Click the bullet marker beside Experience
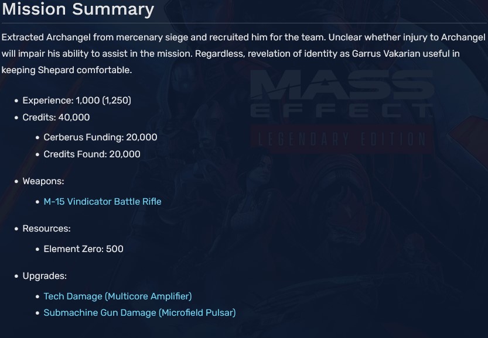 pos(16,101)
